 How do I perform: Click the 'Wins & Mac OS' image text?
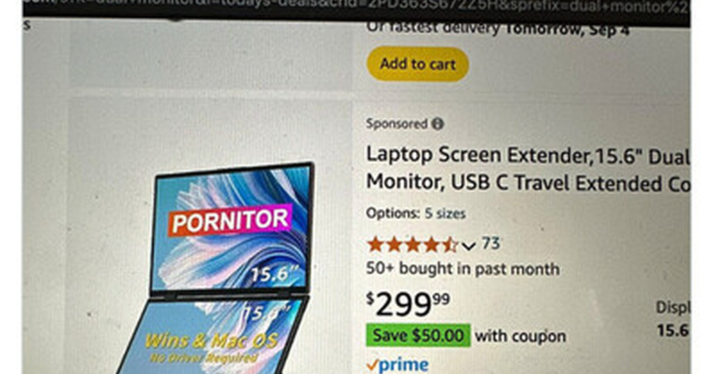(x=211, y=341)
